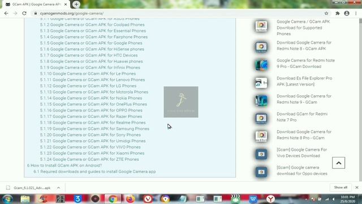
Task: Open sidebar Google Camera for Redmi Note 9
Action: click(304, 99)
